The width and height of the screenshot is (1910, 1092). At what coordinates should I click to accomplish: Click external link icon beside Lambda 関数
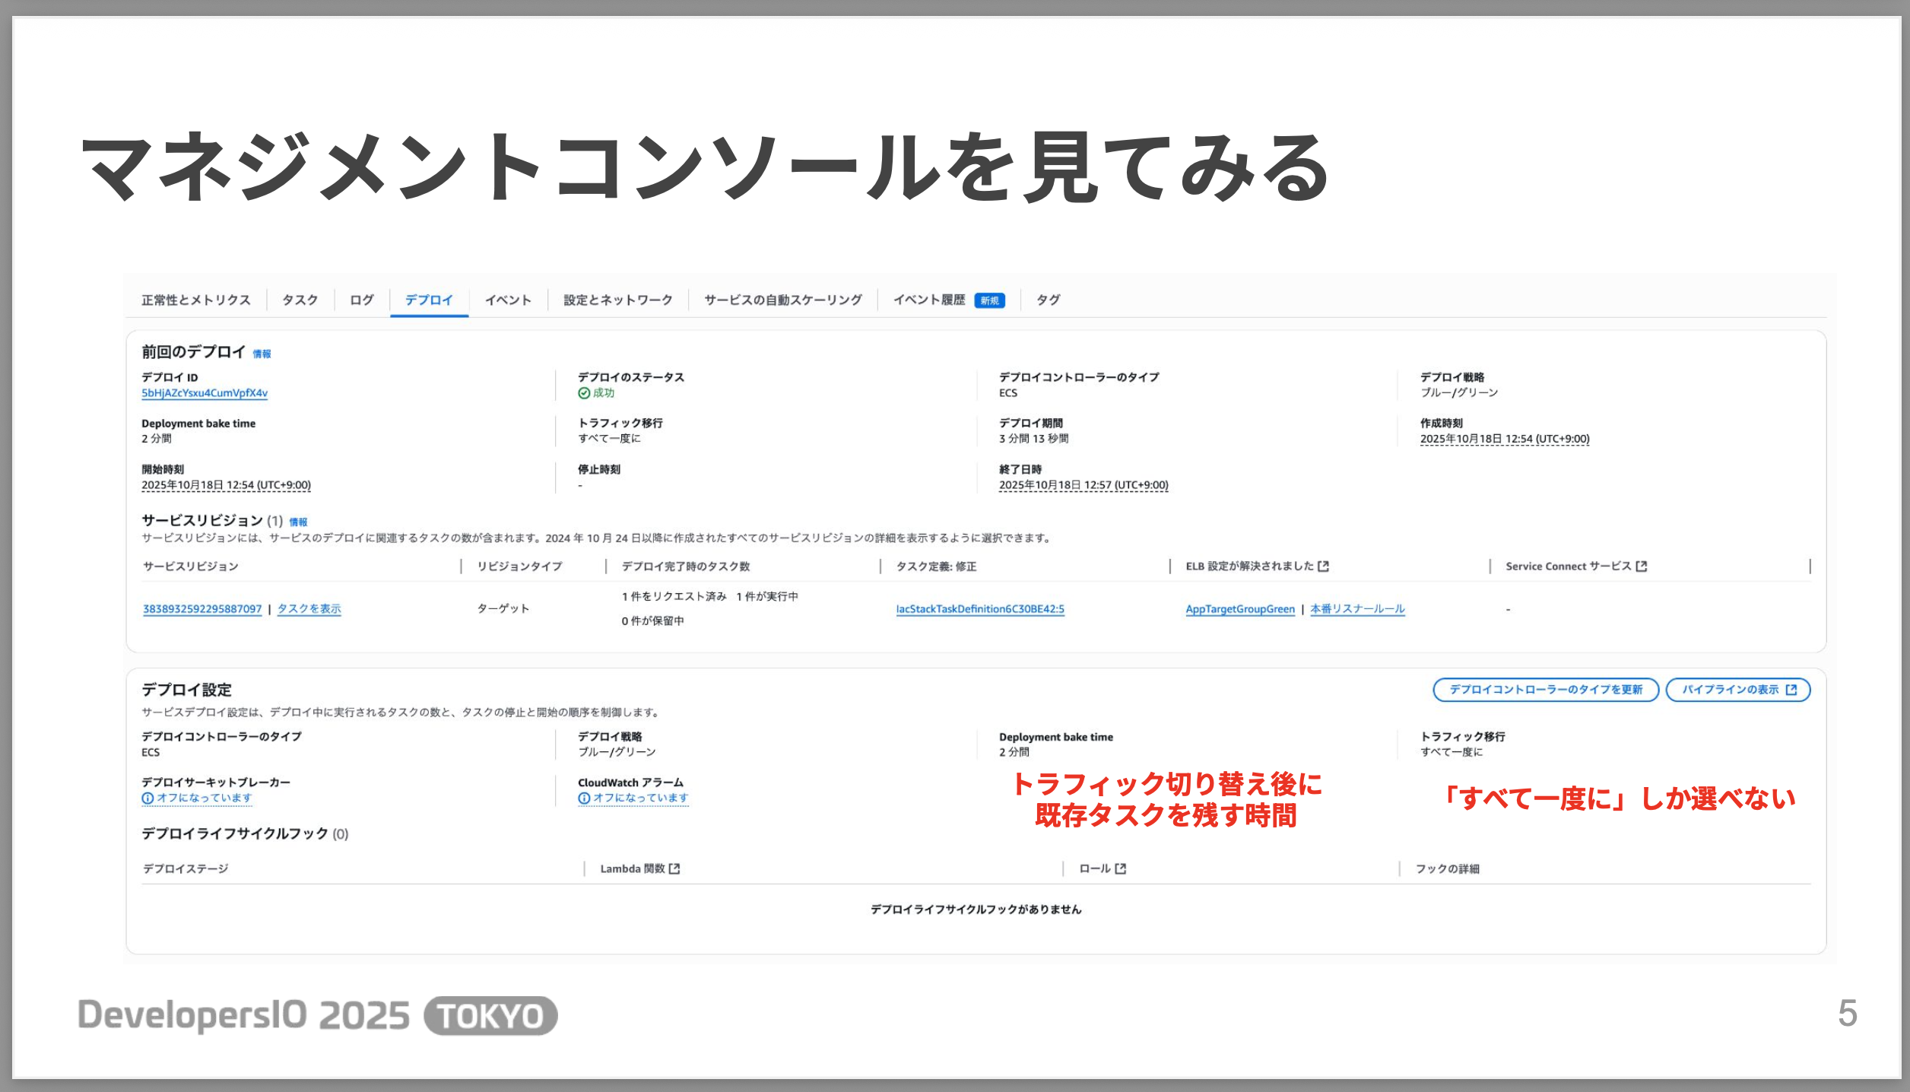674,868
